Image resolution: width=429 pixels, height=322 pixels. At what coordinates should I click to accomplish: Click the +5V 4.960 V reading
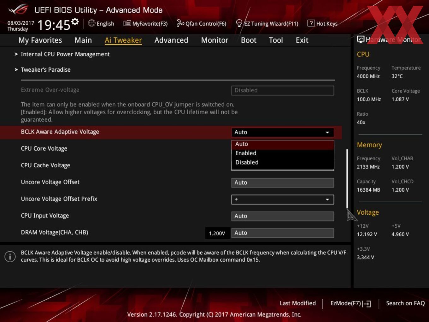click(400, 234)
